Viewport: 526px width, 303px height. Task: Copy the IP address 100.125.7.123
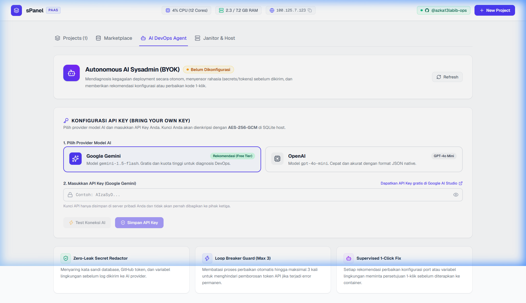(310, 10)
